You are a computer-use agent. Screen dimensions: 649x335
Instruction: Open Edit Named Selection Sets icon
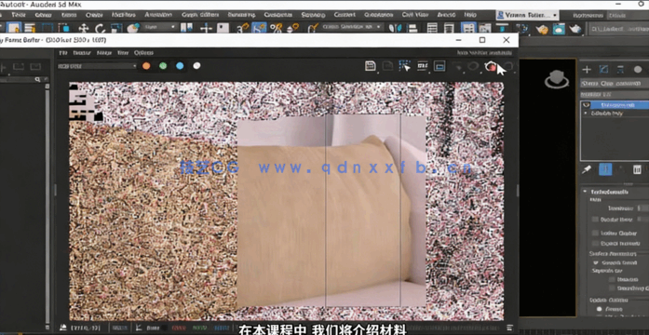(x=313, y=28)
